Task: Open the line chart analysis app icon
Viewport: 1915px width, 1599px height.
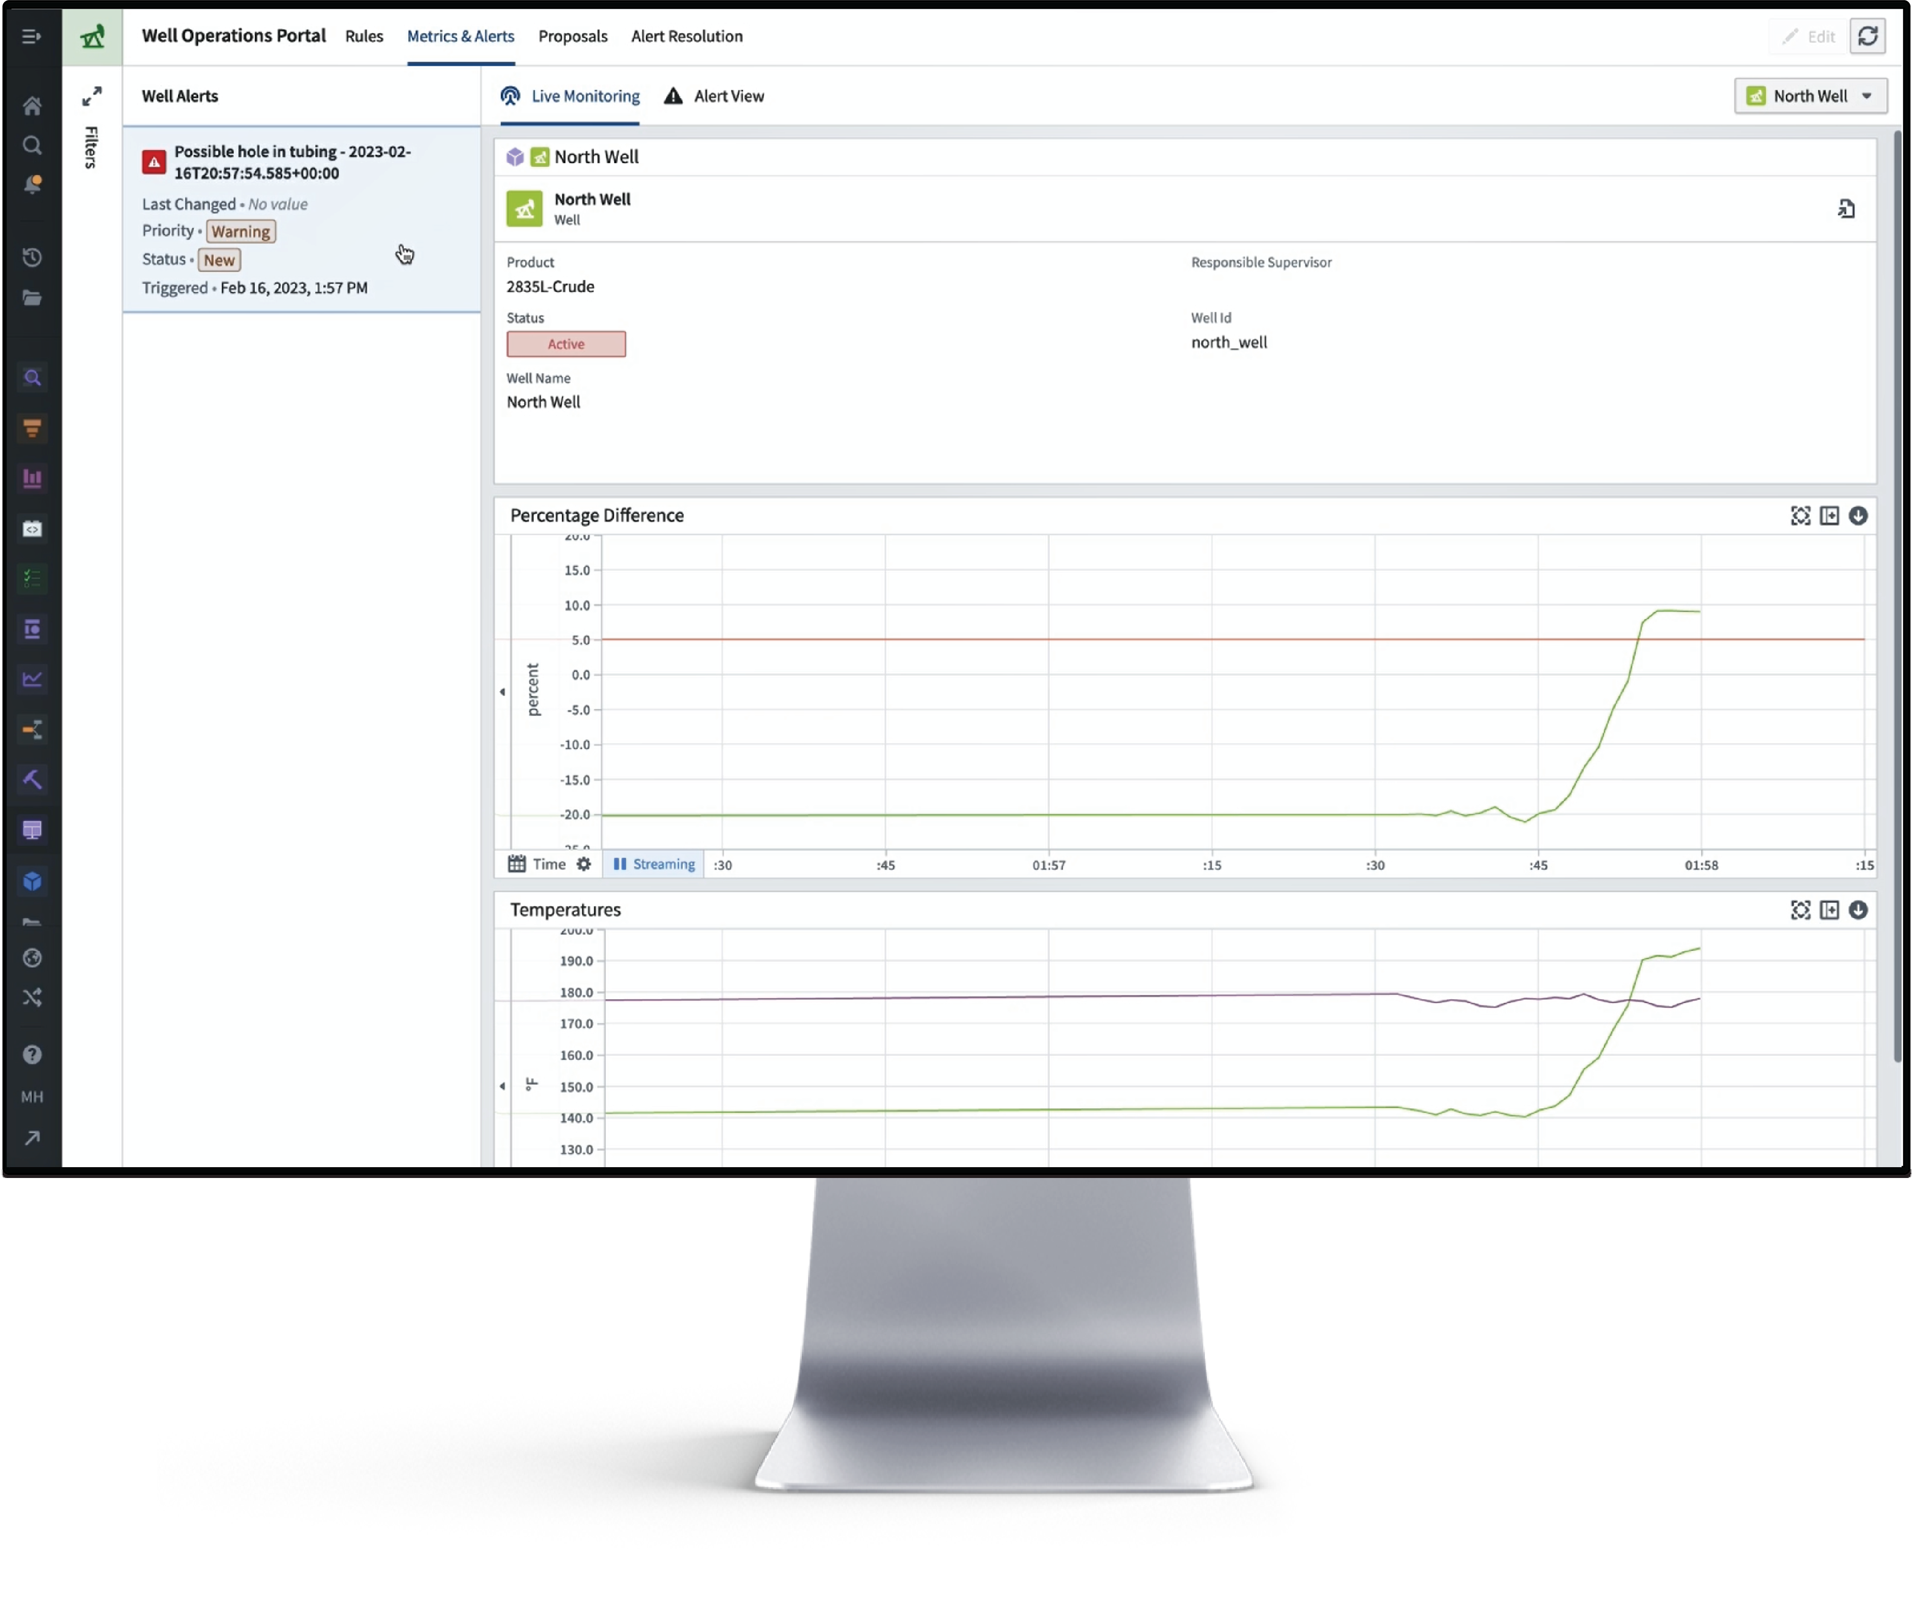Action: pos(32,679)
